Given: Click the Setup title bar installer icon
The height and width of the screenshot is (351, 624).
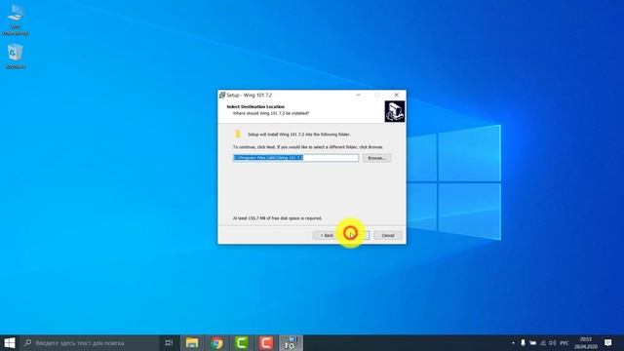Looking at the screenshot, I should click(222, 96).
